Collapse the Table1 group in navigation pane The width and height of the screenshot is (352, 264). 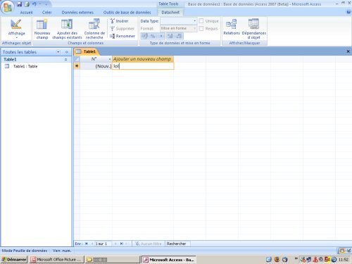coord(65,59)
